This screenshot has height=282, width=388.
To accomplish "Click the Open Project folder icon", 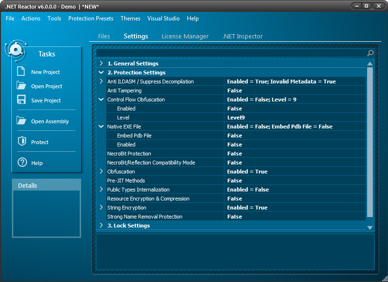I will pyautogui.click(x=21, y=86).
